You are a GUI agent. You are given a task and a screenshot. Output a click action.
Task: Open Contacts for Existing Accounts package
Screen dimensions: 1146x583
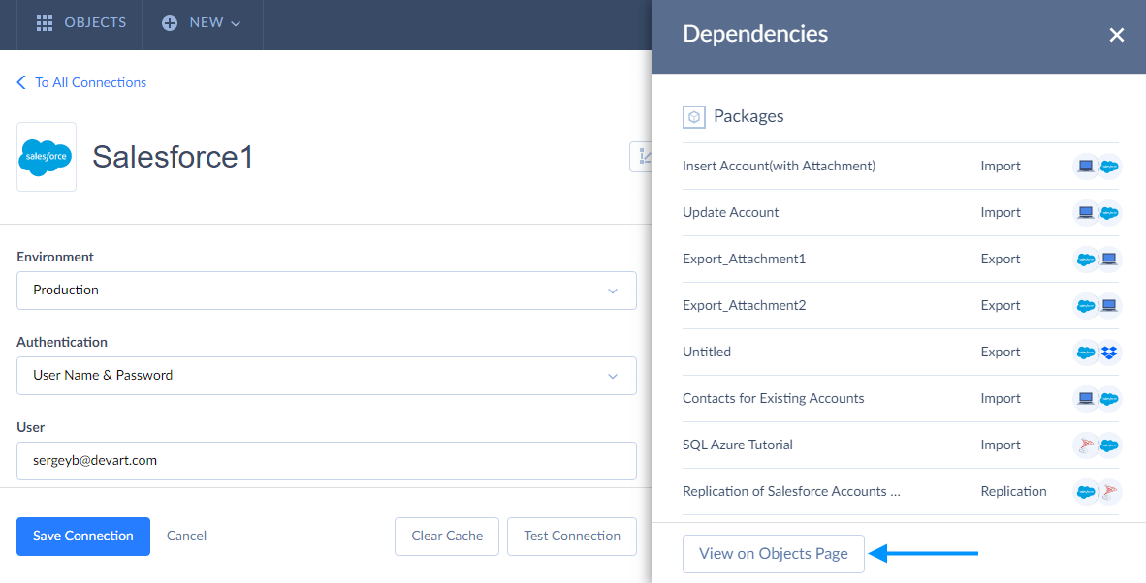774,398
